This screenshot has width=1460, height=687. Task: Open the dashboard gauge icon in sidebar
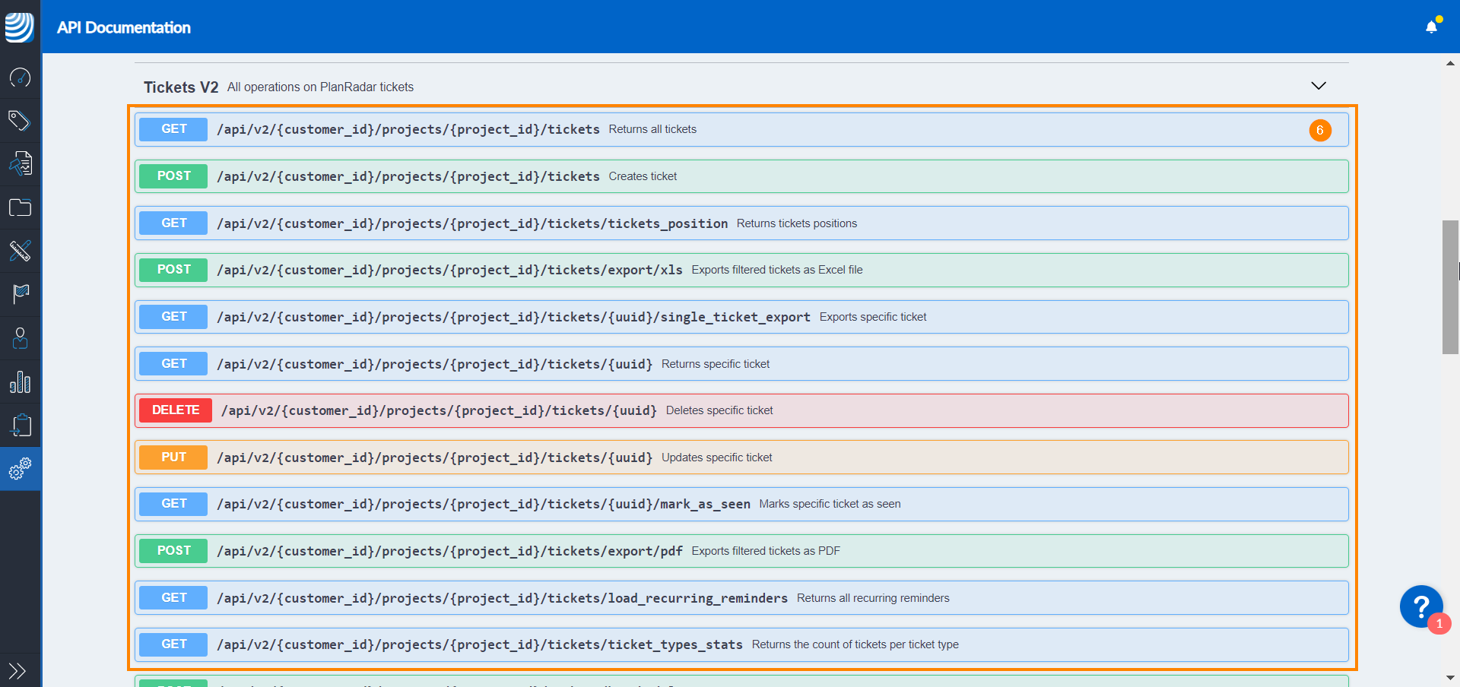pos(20,78)
